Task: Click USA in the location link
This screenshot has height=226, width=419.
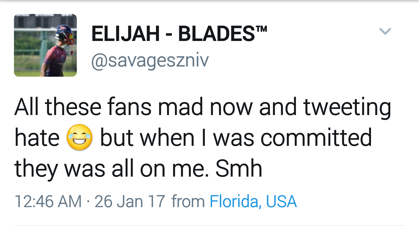Action: (x=281, y=201)
